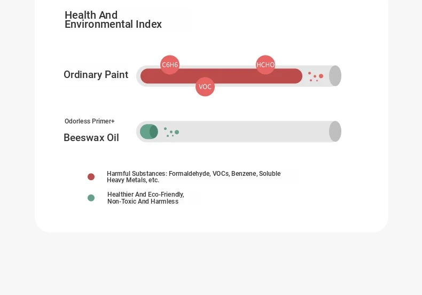This screenshot has height=295, width=422.
Task: Click the green legend dot for eco-friendly
Action: 91,198
